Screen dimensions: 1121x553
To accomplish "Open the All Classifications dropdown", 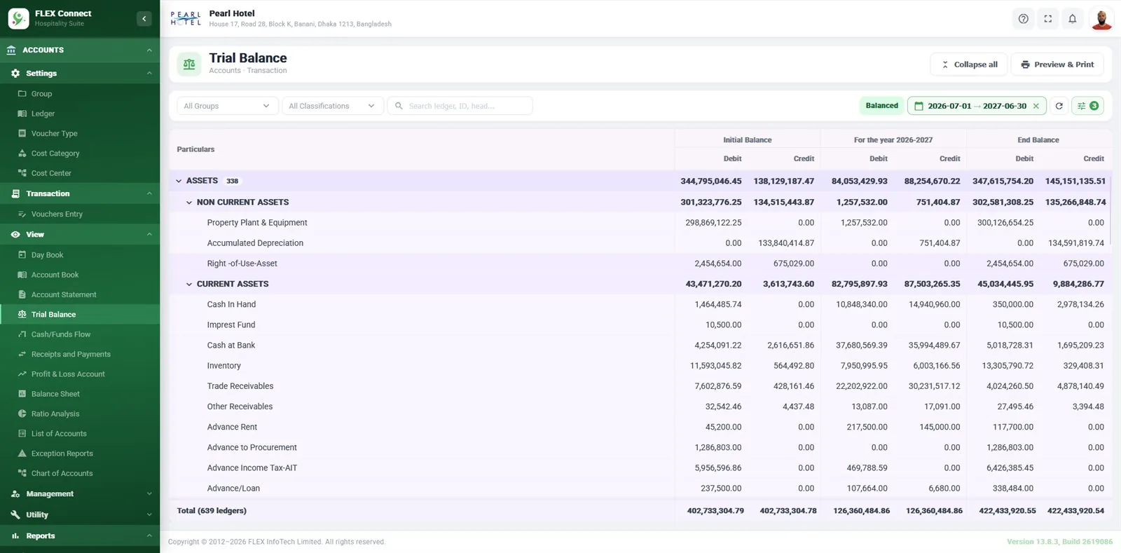I will point(333,106).
